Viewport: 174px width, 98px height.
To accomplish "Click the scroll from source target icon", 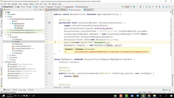I will tap(35, 10).
